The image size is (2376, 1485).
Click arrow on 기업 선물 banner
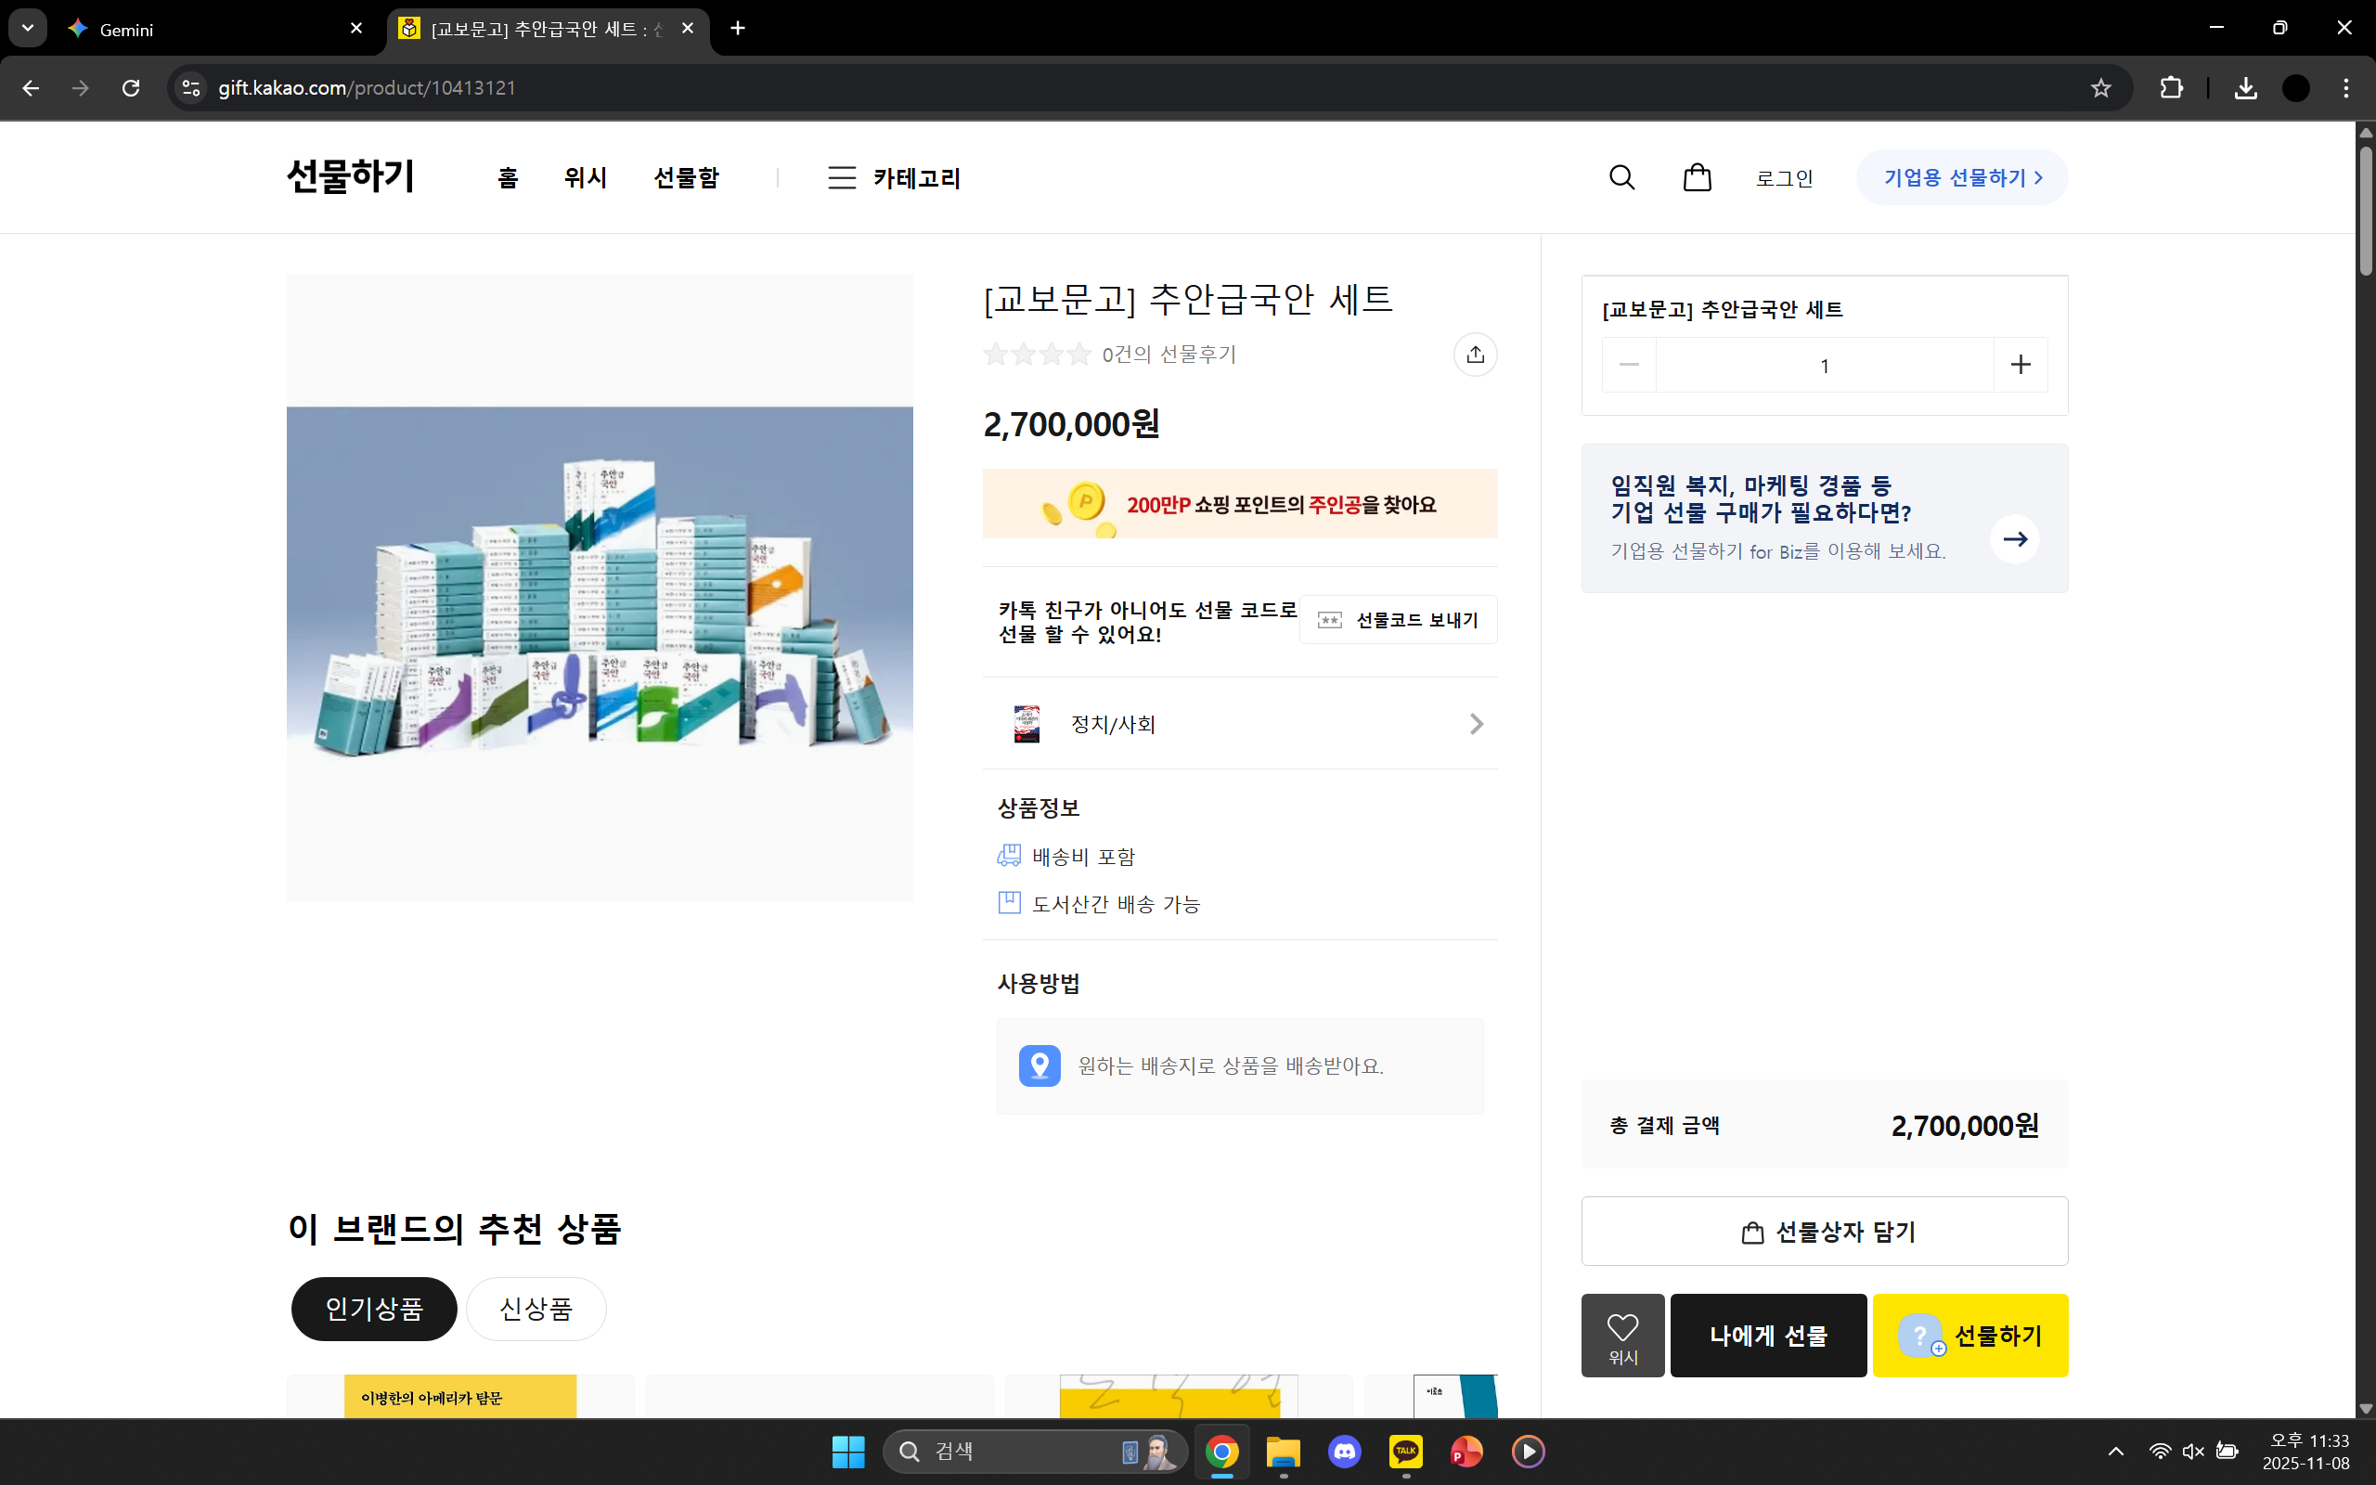pos(2014,538)
